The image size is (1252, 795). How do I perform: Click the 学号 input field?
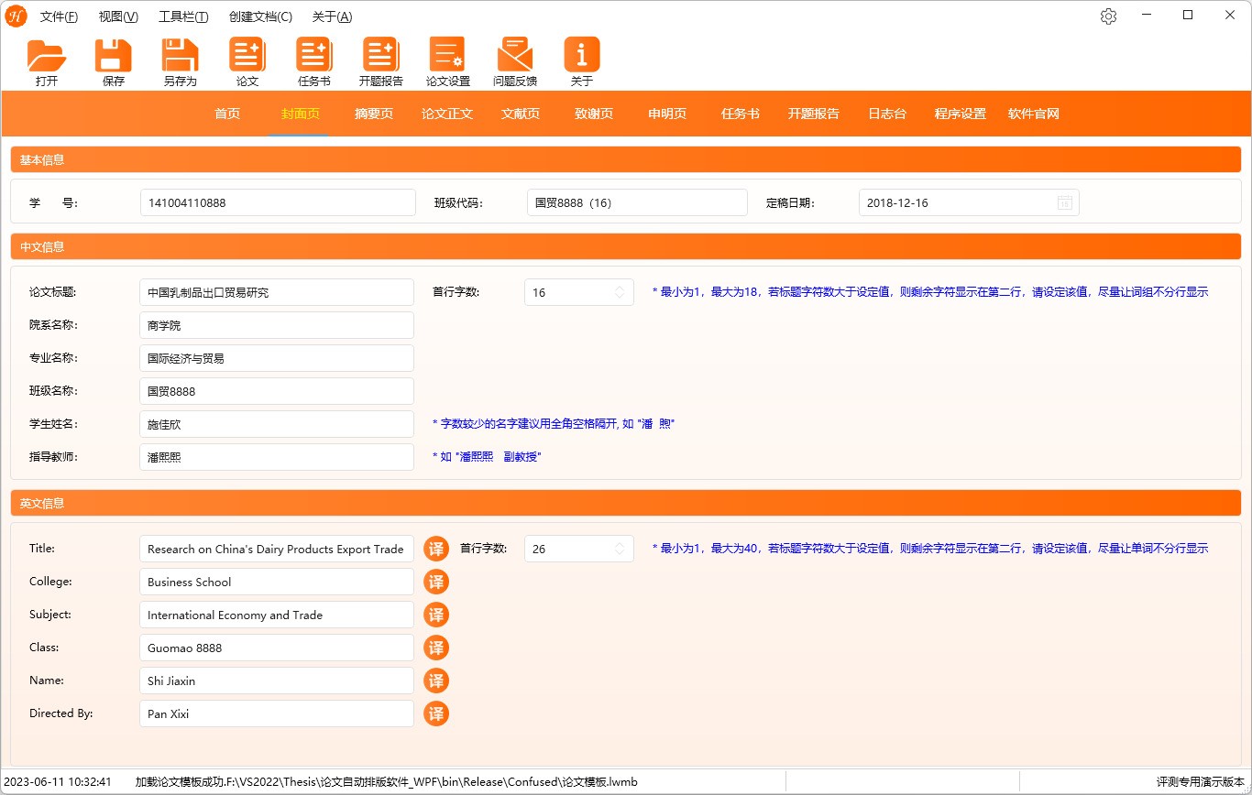pyautogui.click(x=277, y=202)
